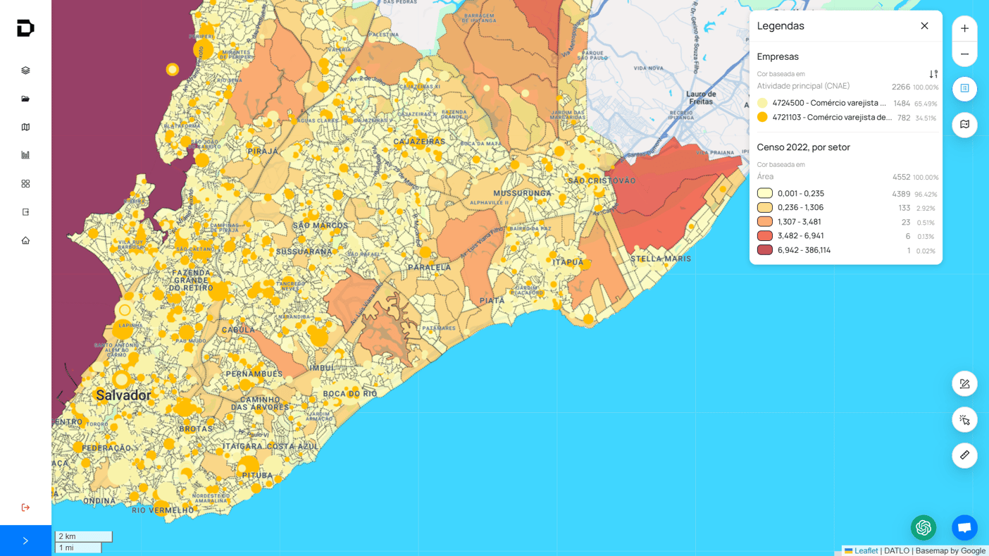This screenshot has height=556, width=989.
Task: Open the Apps grid icon in sidebar
Action: click(x=25, y=183)
